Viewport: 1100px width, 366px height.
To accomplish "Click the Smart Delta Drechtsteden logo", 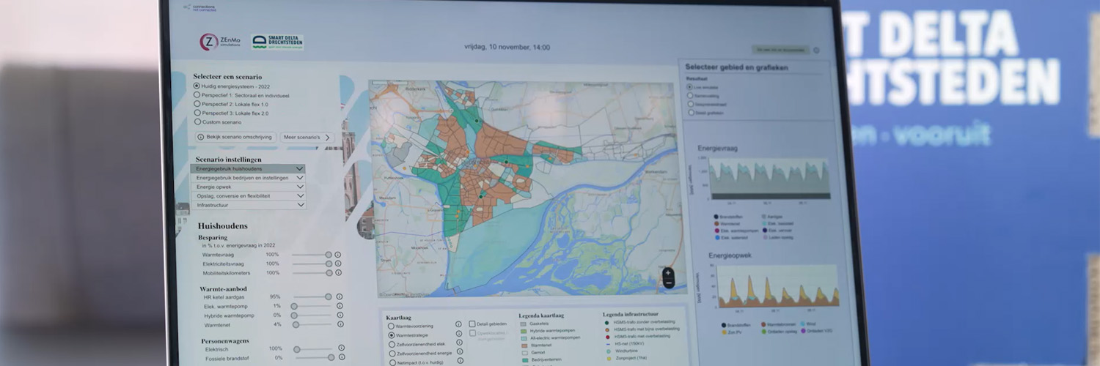I will (277, 42).
